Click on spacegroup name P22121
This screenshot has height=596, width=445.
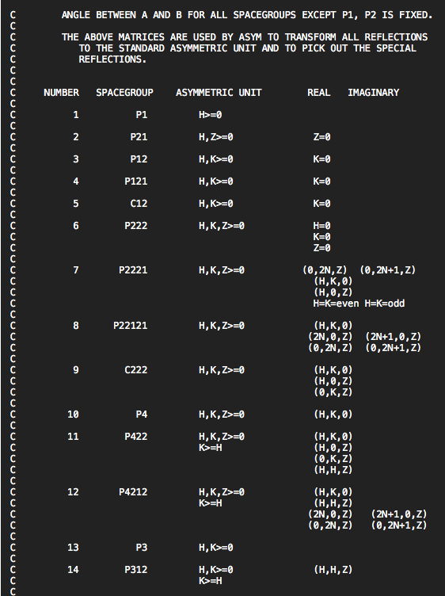130,326
